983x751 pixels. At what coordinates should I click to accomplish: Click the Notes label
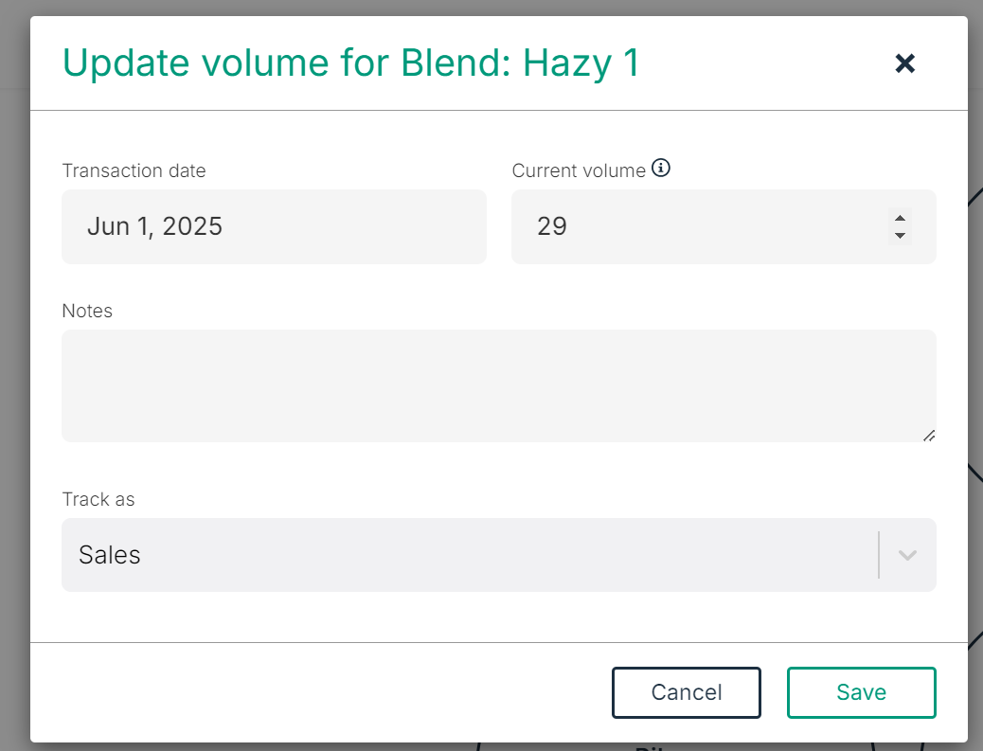[87, 311]
